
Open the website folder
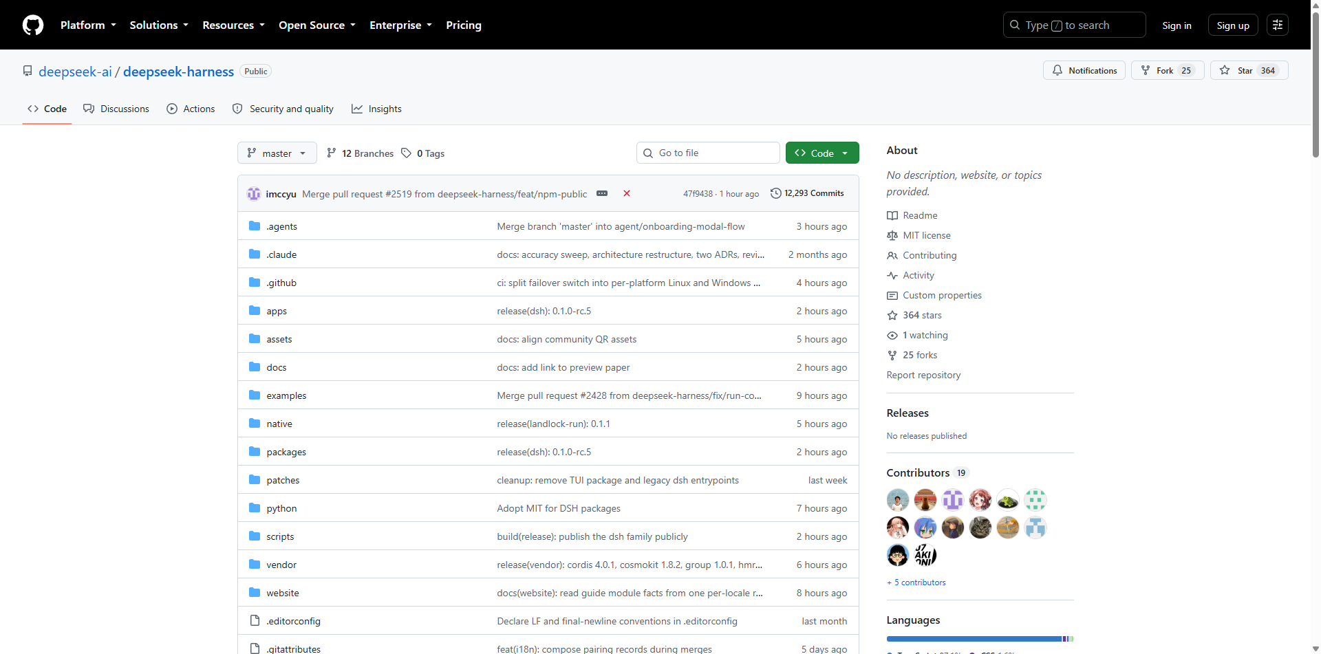283,593
